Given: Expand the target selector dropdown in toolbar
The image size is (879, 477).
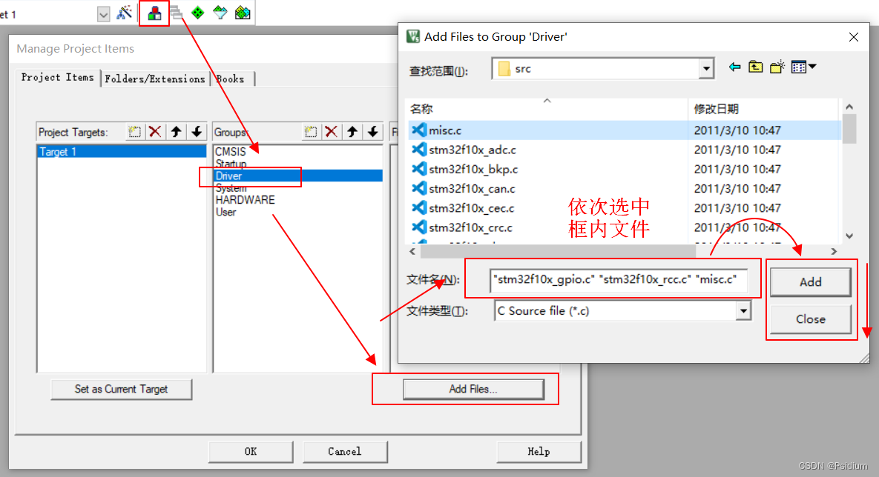Looking at the screenshot, I should pyautogui.click(x=103, y=15).
